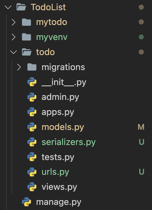The width and height of the screenshot is (152, 210).
Task: Click the U untracked badge on urls.py
Action: pos(141,172)
